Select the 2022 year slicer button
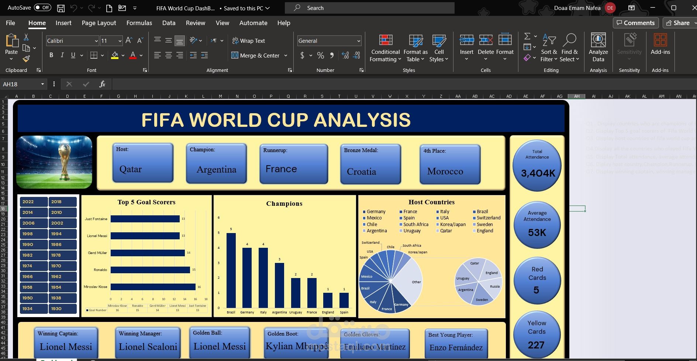 click(34, 202)
